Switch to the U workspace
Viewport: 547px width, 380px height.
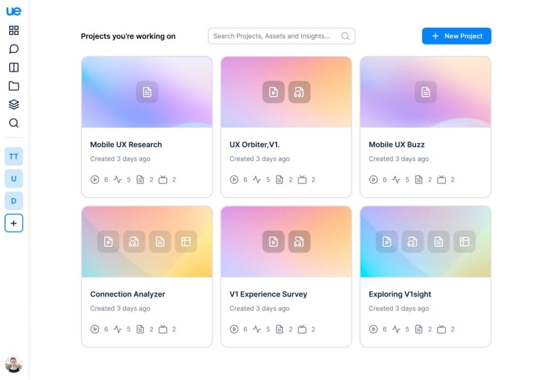[x=14, y=179]
